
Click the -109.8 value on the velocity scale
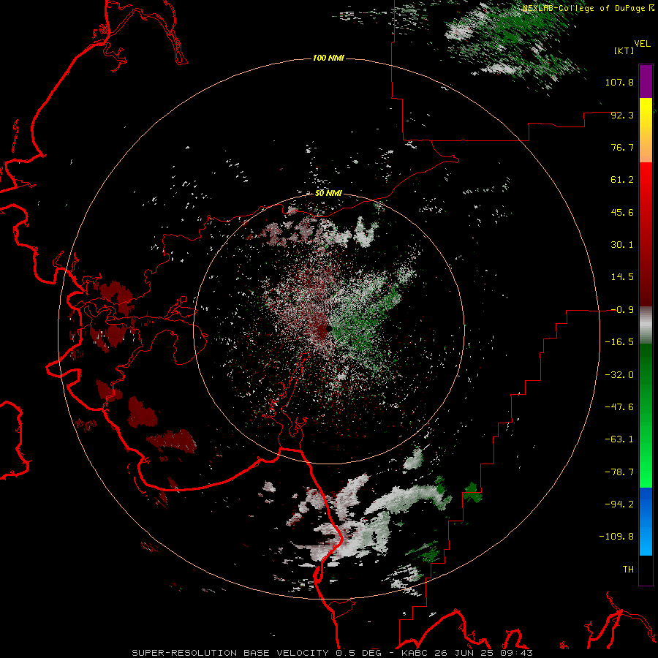click(x=616, y=537)
